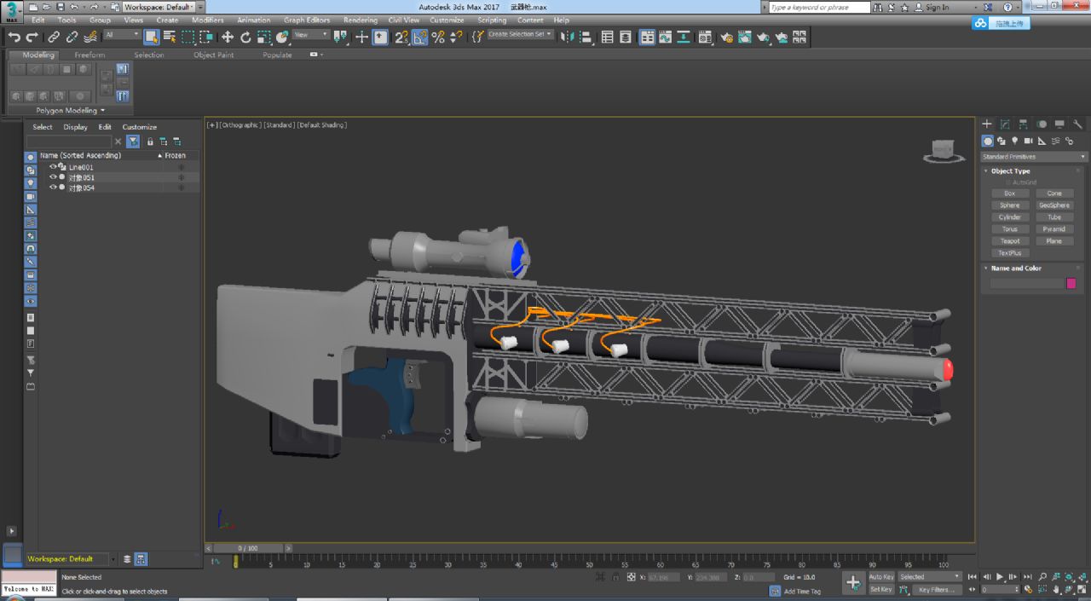Screen dimensions: 1091x601
Task: Click the Undo arrow in main toolbar
Action: pyautogui.click(x=14, y=37)
